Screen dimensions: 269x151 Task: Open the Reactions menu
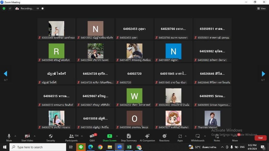pos(164,138)
